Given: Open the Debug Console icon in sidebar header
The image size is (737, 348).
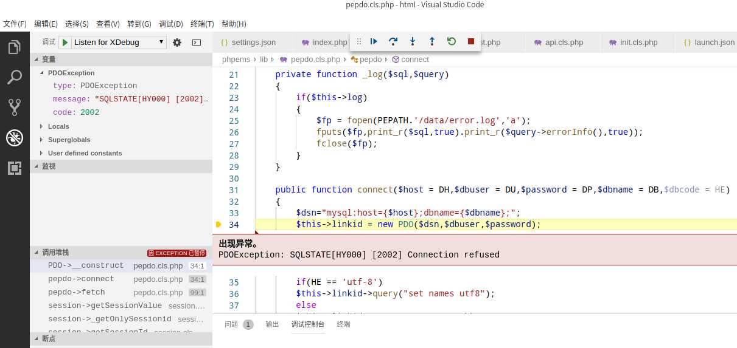Looking at the screenshot, I should [197, 43].
